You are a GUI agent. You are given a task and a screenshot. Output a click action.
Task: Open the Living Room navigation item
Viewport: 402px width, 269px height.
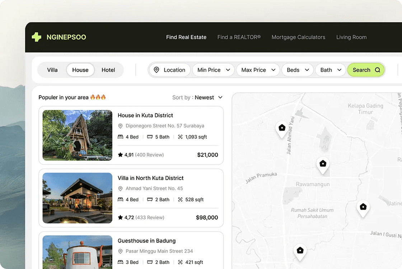351,37
